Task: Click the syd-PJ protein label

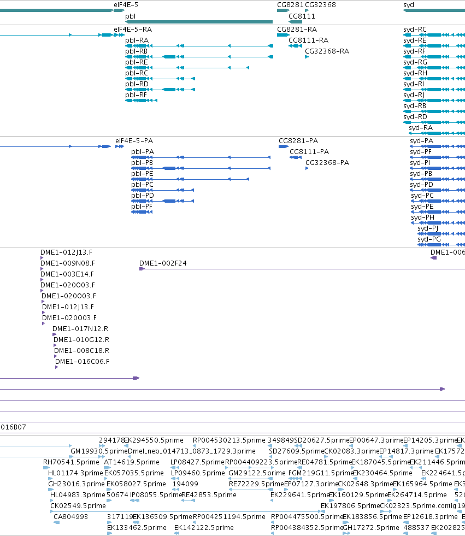Action: 428,228
